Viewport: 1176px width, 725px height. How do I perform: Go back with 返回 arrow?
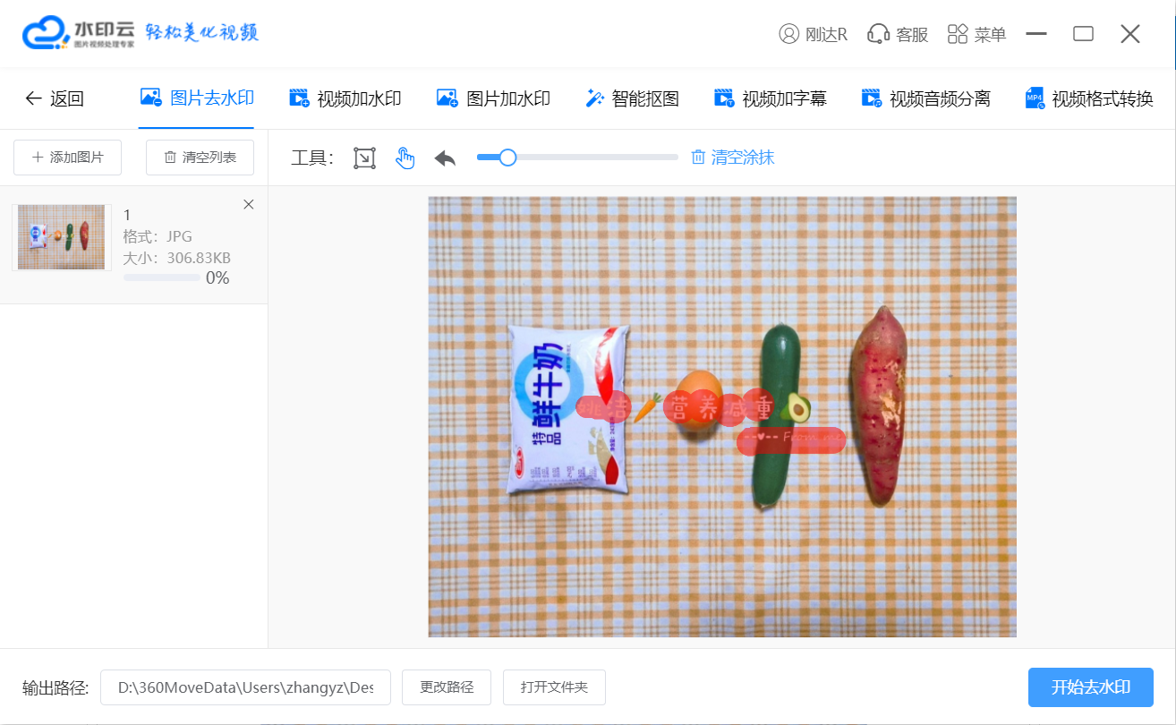[55, 98]
